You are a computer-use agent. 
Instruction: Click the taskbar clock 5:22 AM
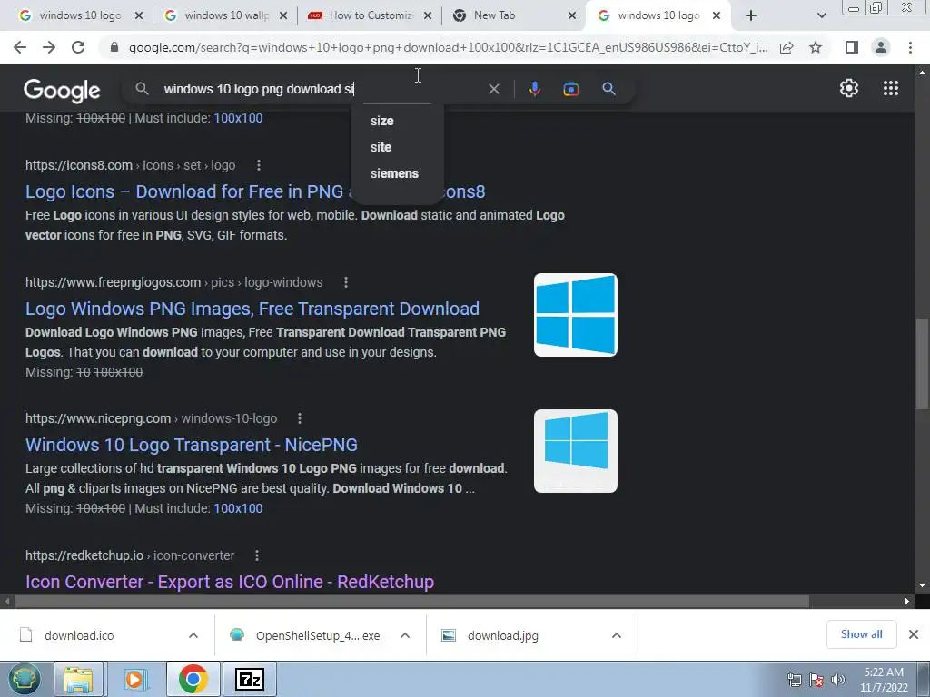click(x=884, y=680)
